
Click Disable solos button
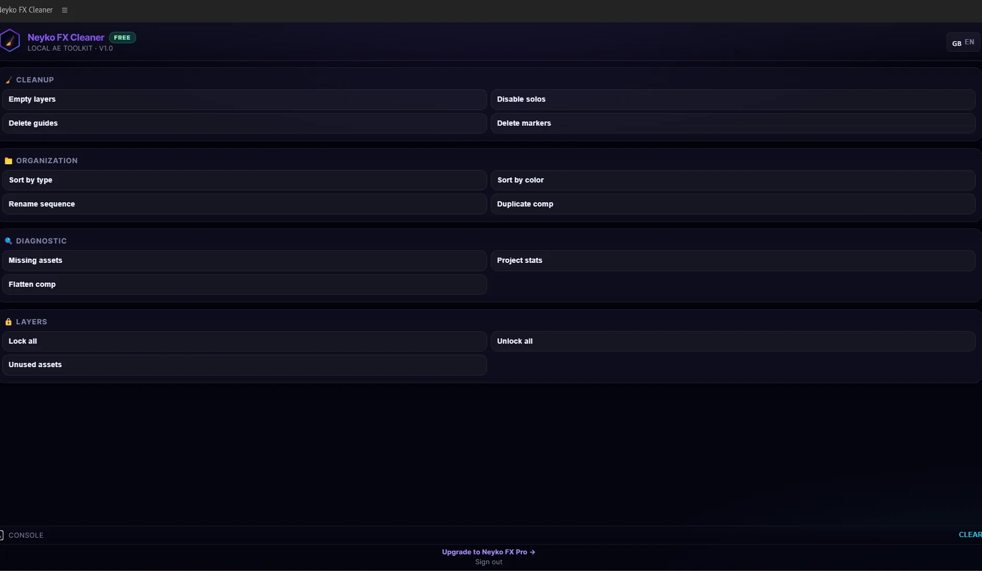[733, 99]
